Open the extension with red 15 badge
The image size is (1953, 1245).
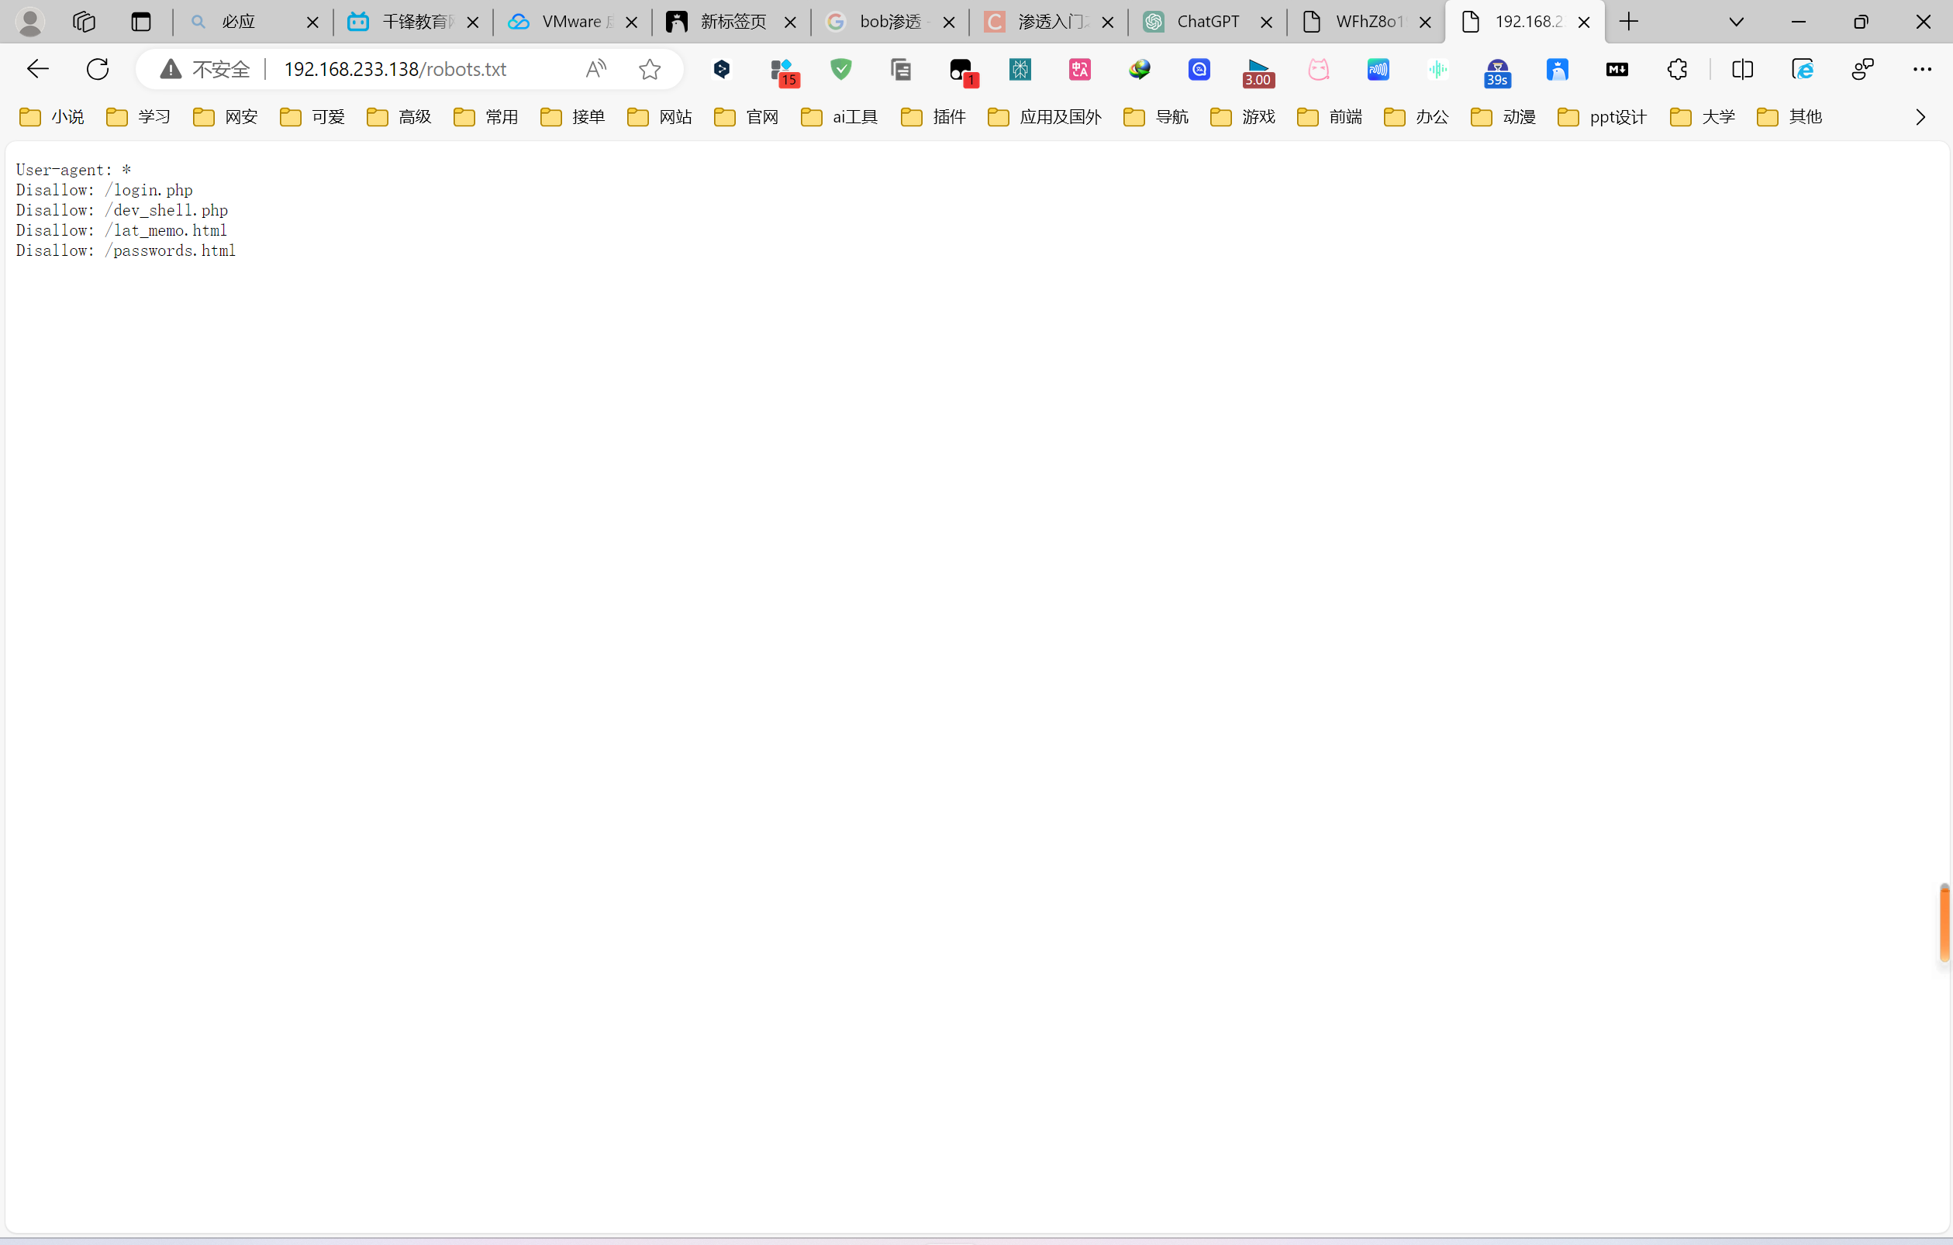(784, 71)
